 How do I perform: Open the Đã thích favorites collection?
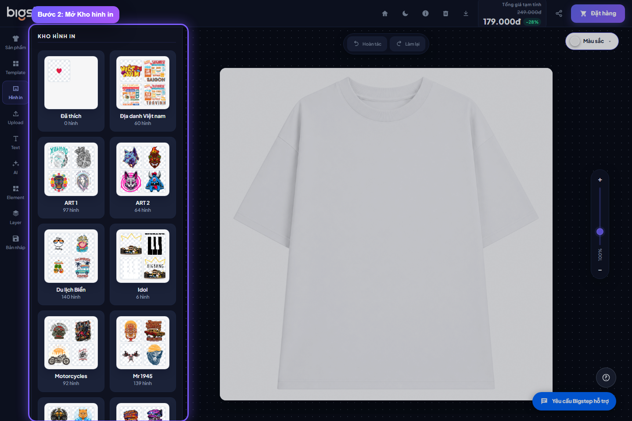[71, 91]
